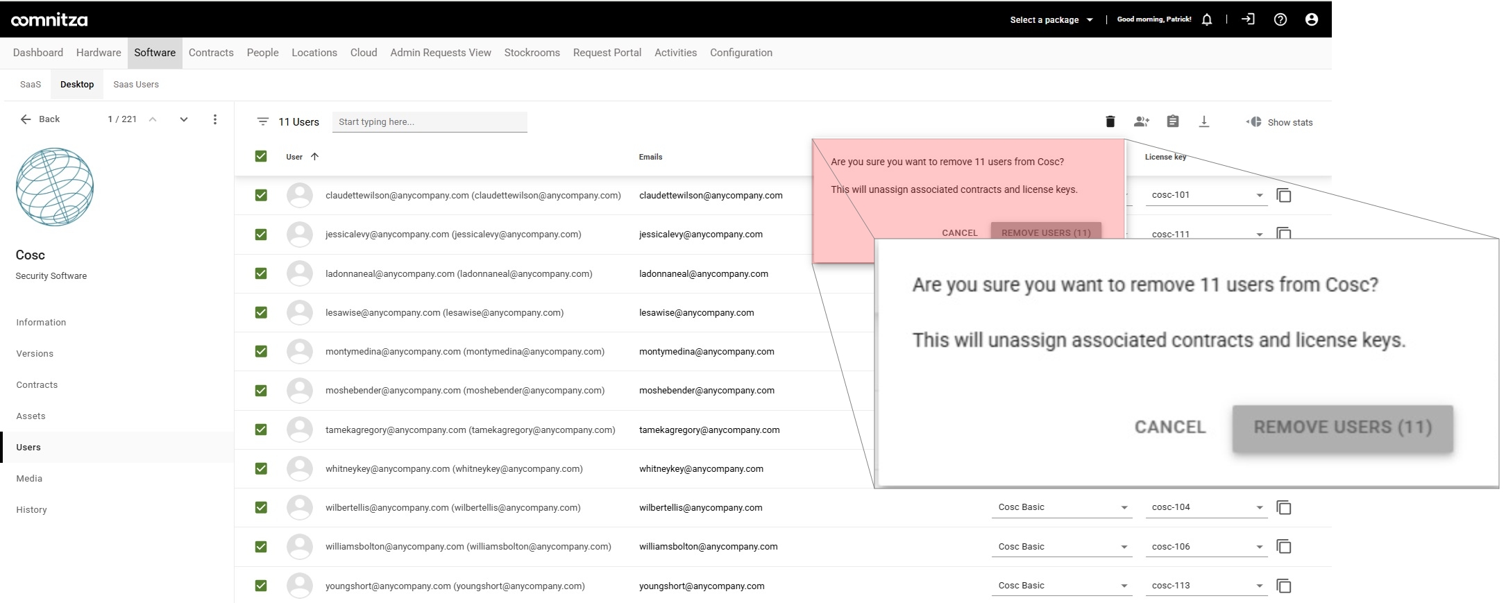
Task: Open the Information sidebar section
Action: pos(41,323)
